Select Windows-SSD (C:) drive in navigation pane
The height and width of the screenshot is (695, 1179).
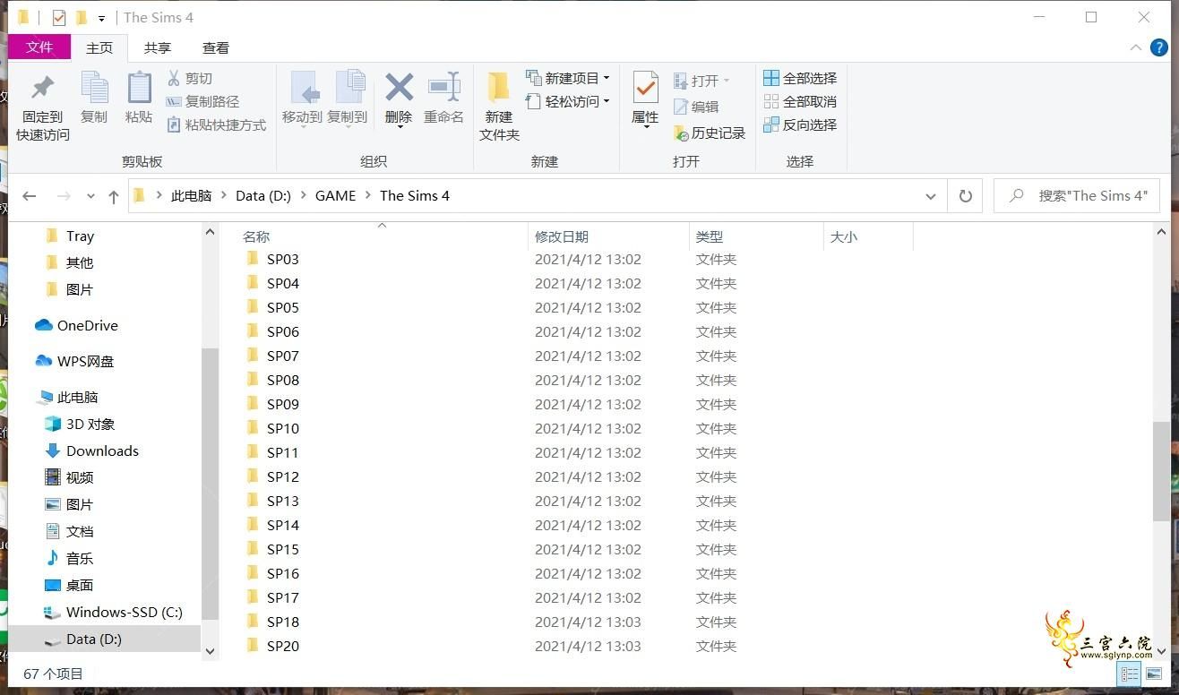click(113, 612)
